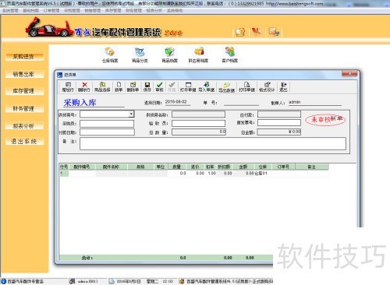Open 商品选择 (product selection) in the toolbar
390x285 pixels.
click(x=102, y=86)
